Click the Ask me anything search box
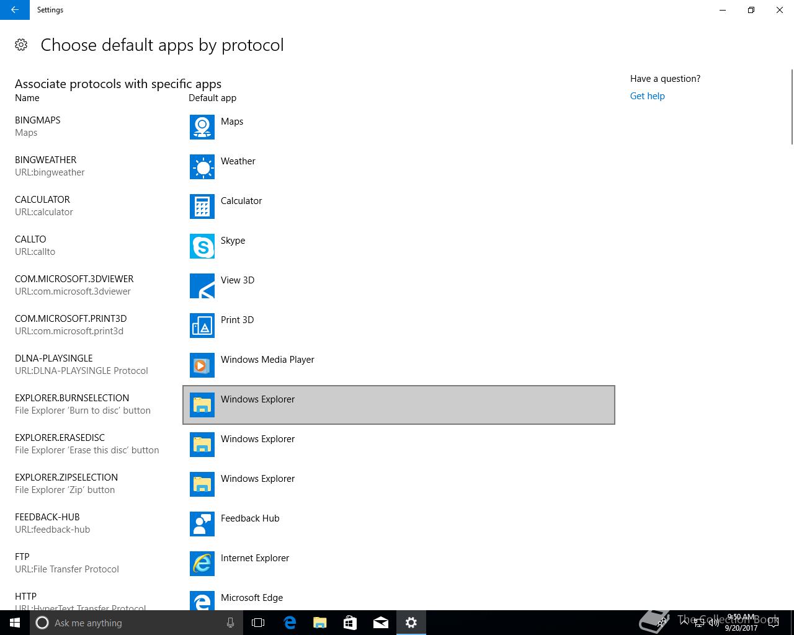Image resolution: width=794 pixels, height=635 pixels. click(135, 623)
